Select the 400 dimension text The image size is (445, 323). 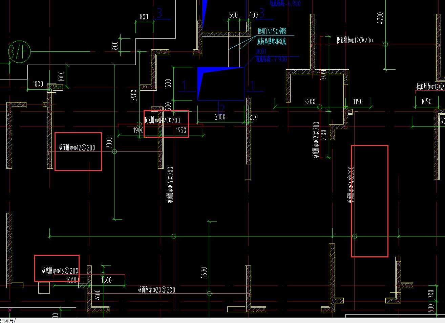[x=253, y=15]
